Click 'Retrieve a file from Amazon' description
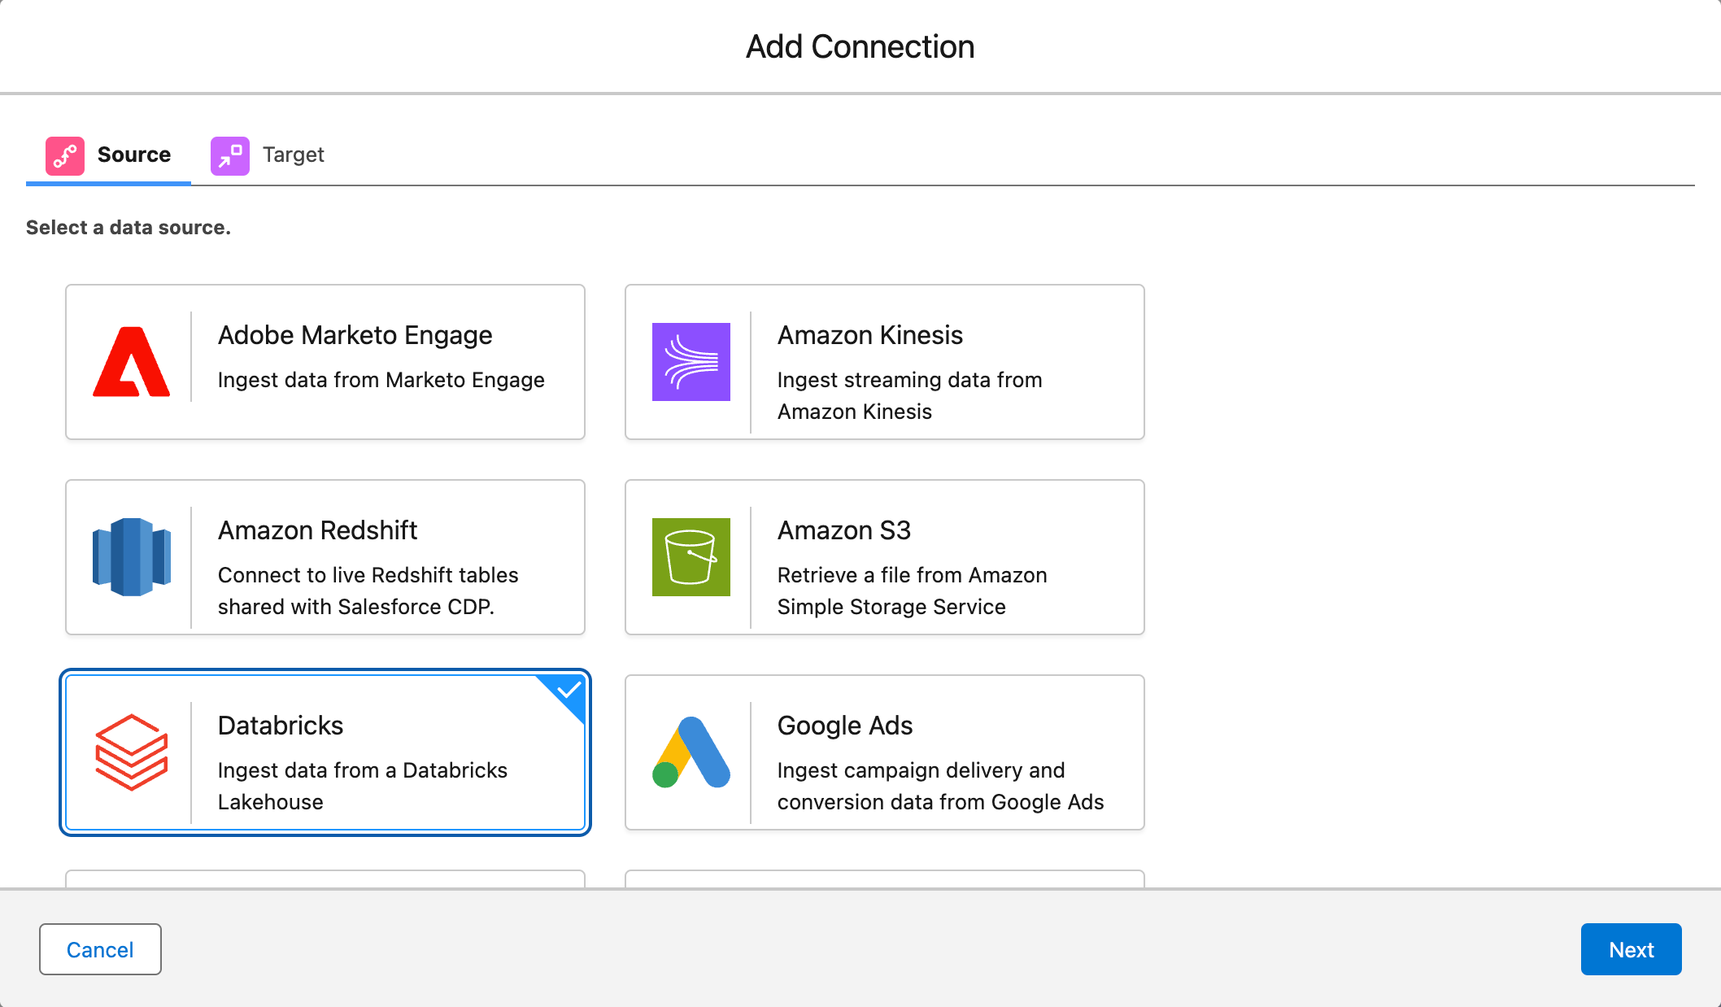Viewport: 1721px width, 1007px height. pos(913,591)
